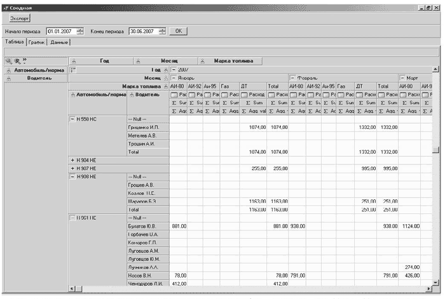The image size is (445, 299).
Task: Select driver row Метелев А.В.
Action: tap(148, 136)
